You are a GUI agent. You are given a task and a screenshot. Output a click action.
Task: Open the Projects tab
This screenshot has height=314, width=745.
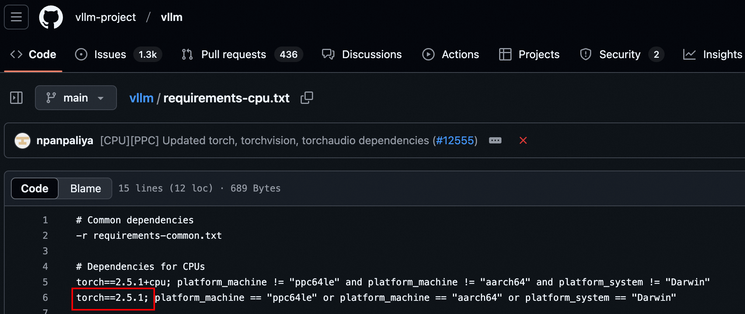point(529,54)
